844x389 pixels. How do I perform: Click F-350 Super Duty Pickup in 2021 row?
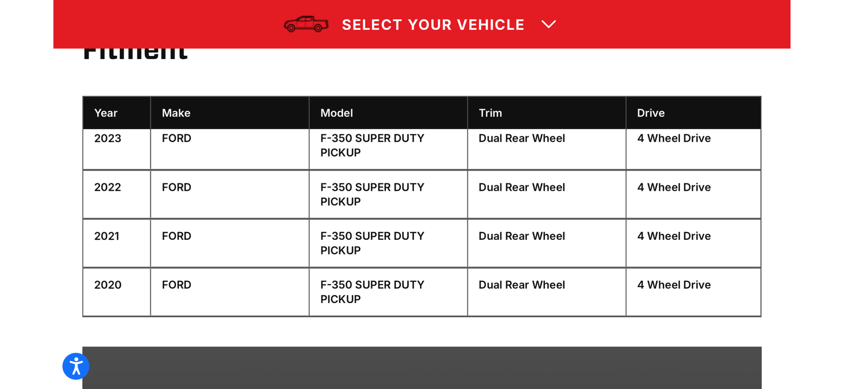click(x=372, y=243)
